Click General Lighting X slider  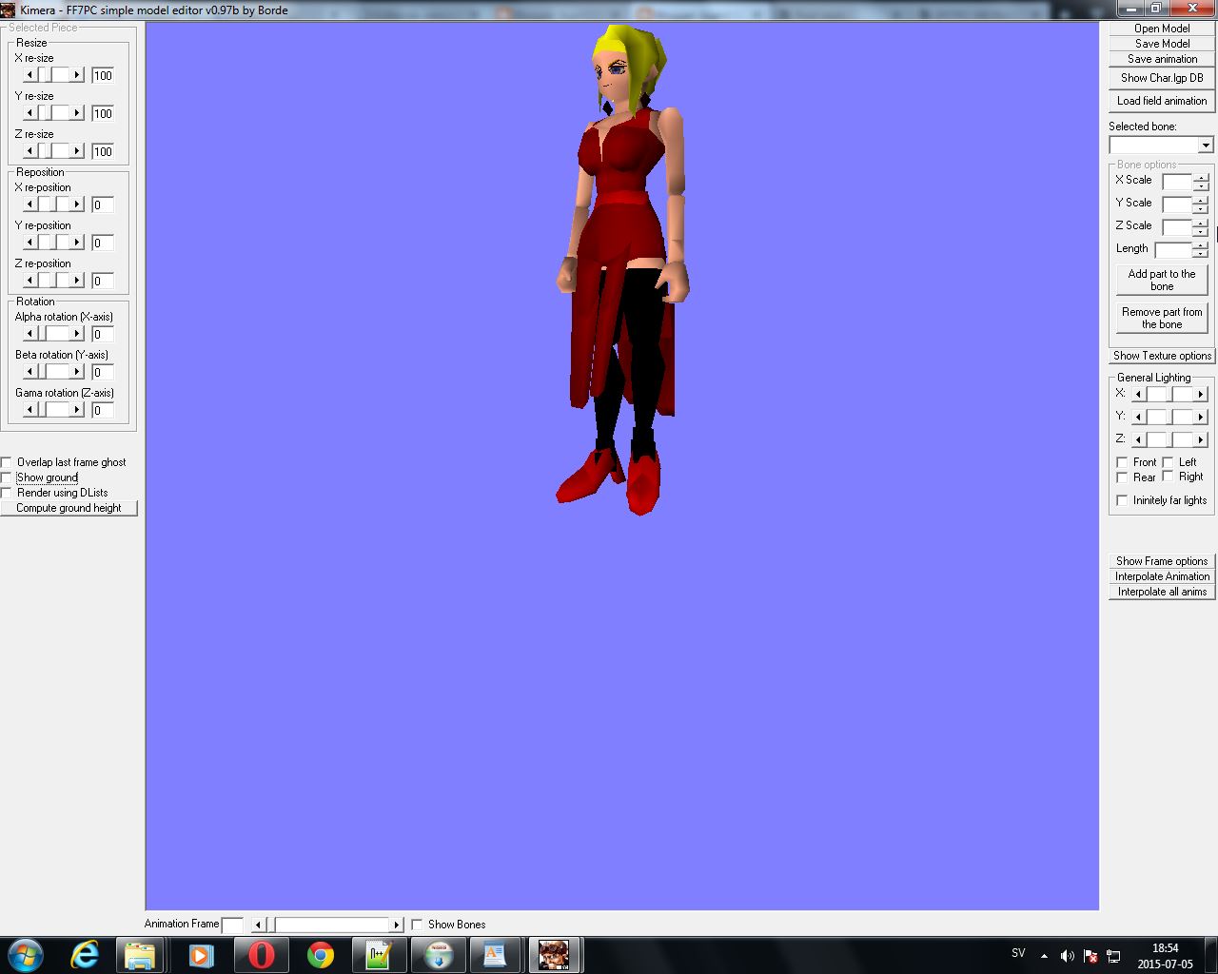click(1169, 394)
